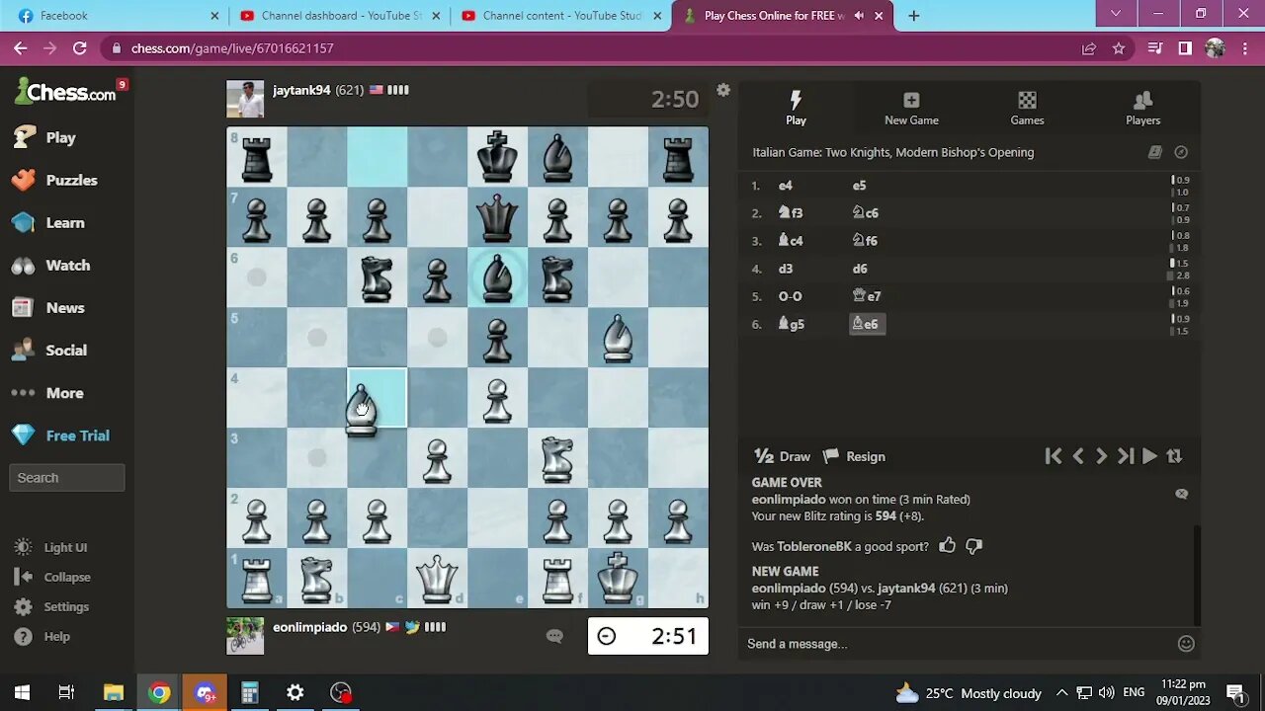Open Windows Start menu
This screenshot has width=1265, height=711.
click(x=22, y=692)
